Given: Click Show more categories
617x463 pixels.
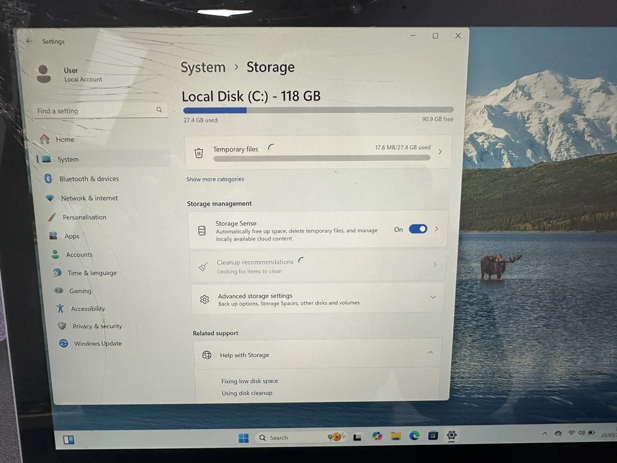Looking at the screenshot, I should point(215,179).
